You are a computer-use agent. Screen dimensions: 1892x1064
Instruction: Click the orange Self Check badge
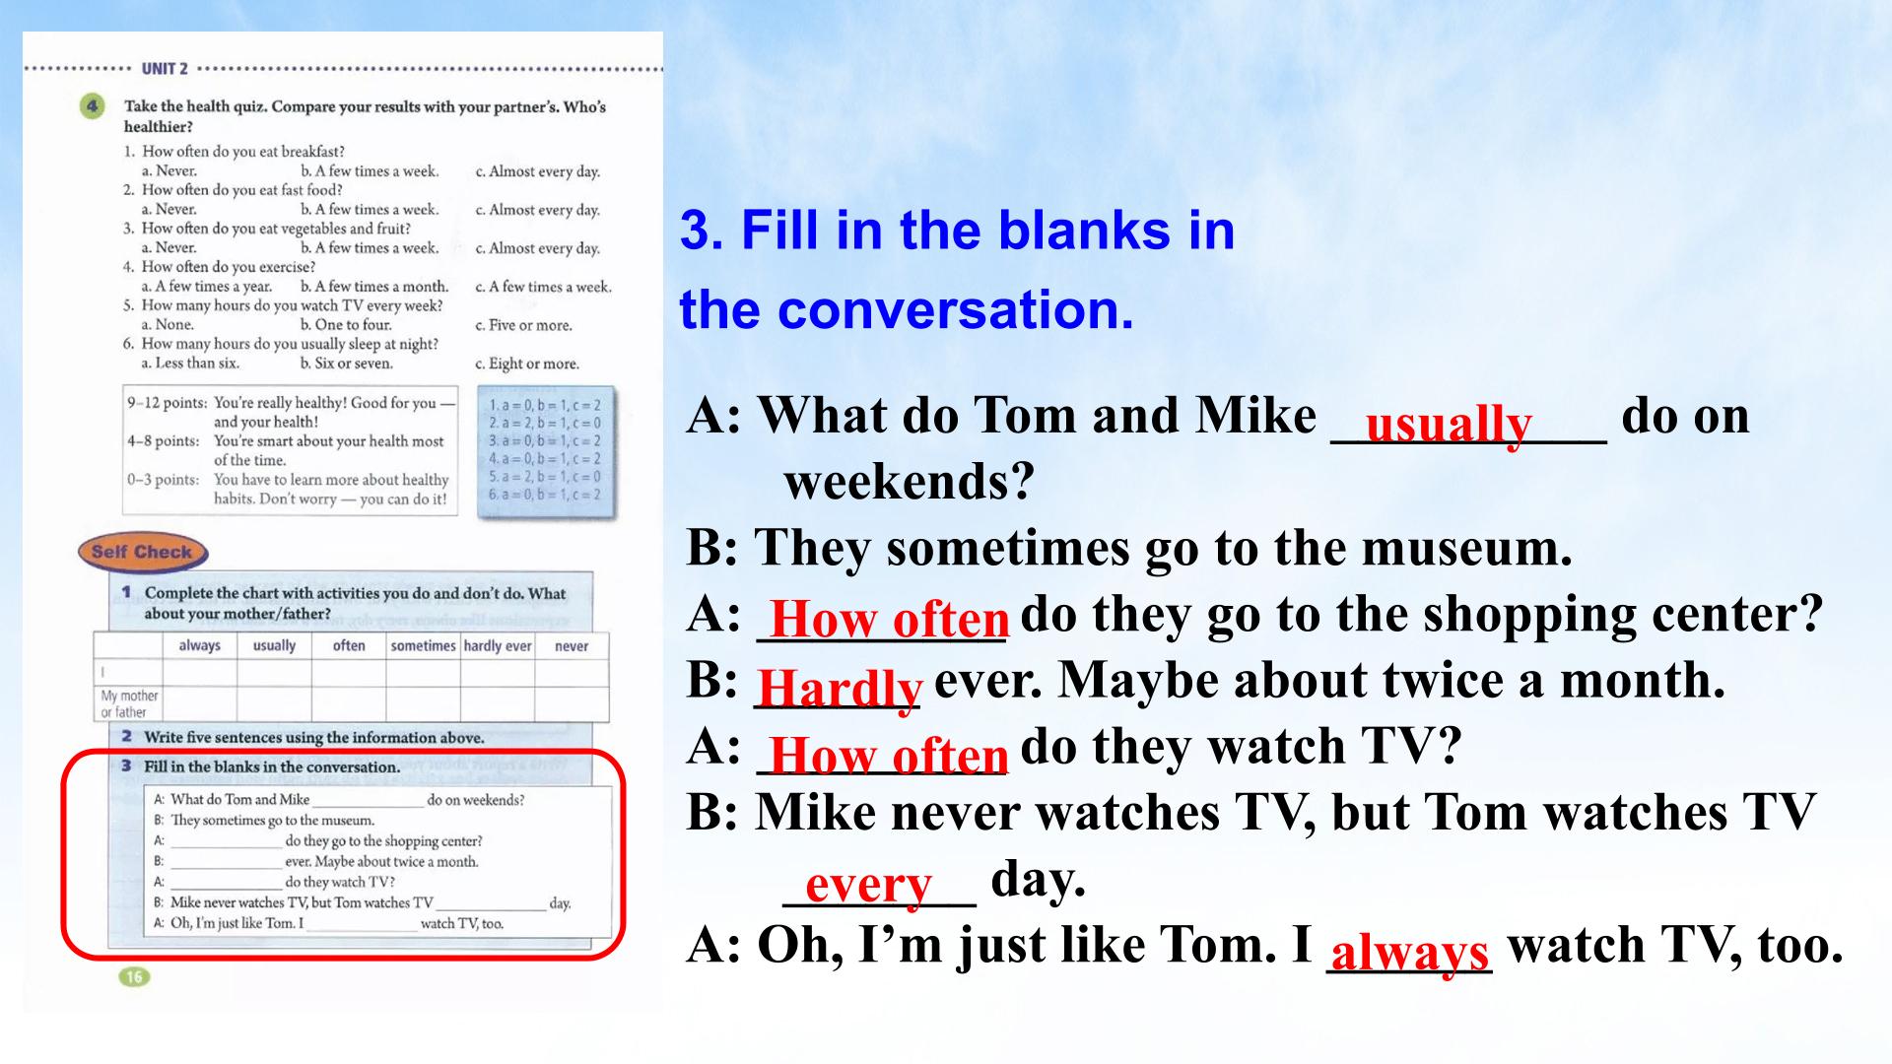(143, 552)
